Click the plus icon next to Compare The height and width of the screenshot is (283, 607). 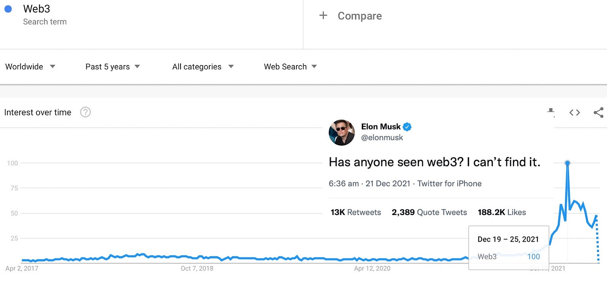[323, 16]
